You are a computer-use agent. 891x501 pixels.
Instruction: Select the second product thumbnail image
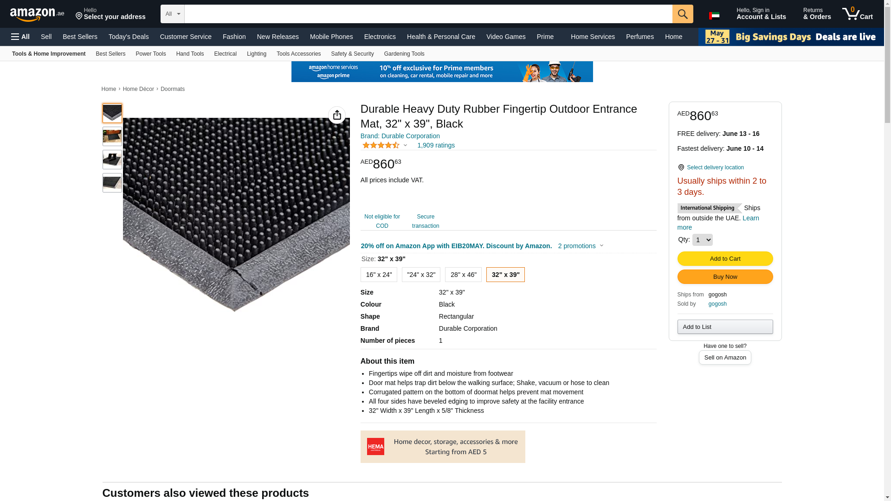pyautogui.click(x=112, y=136)
